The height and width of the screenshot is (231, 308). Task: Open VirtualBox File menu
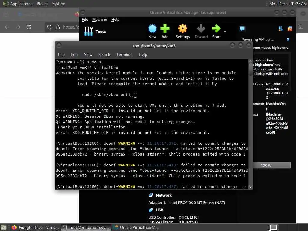[x=85, y=20]
